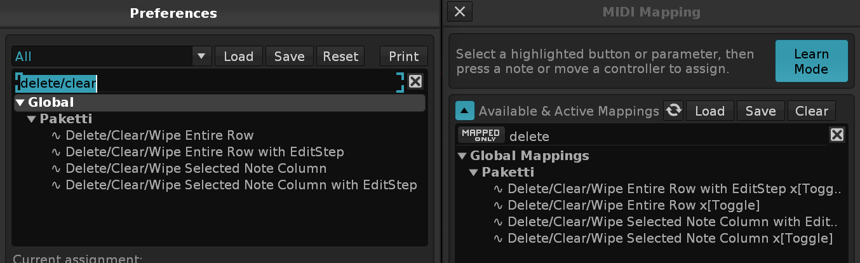Screen dimensions: 860x263
Task: Load key bindings in Preferences
Action: tap(238, 56)
